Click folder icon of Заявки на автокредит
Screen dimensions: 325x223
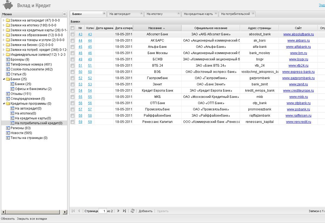(x=8, y=20)
